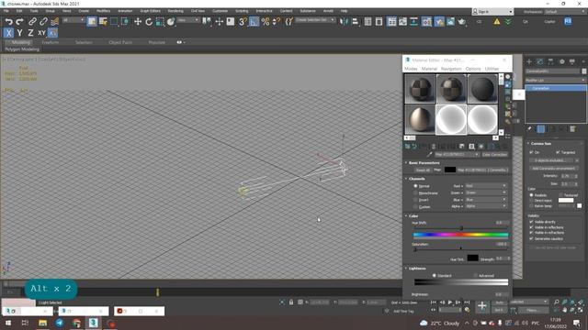
Task: Go to timeline start button
Action: coord(434,302)
